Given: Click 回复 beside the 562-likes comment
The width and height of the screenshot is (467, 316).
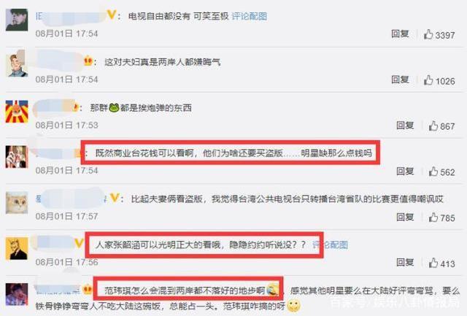Looking at the screenshot, I should click(x=405, y=172).
